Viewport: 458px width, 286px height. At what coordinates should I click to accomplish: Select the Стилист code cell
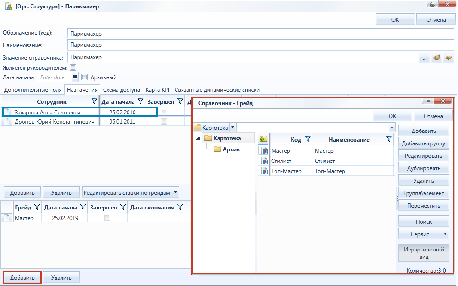[291, 161]
